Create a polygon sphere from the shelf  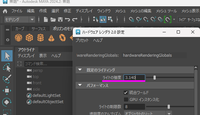pos(19,38)
